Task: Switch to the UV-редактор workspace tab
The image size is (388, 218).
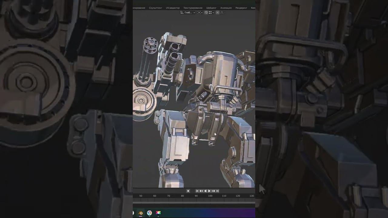Action: click(x=173, y=8)
